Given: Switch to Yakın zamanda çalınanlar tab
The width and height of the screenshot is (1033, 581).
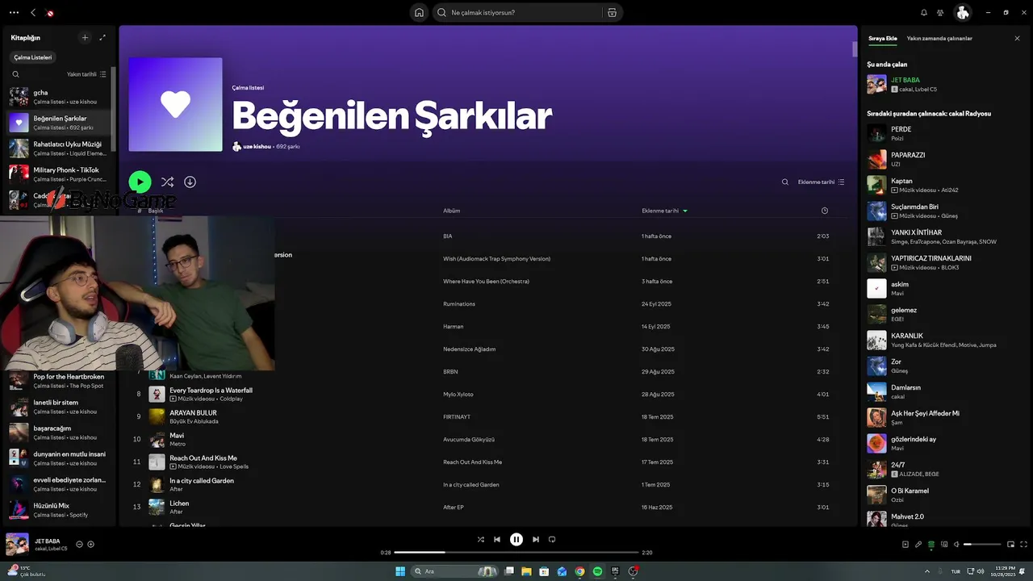Looking at the screenshot, I should [x=939, y=38].
